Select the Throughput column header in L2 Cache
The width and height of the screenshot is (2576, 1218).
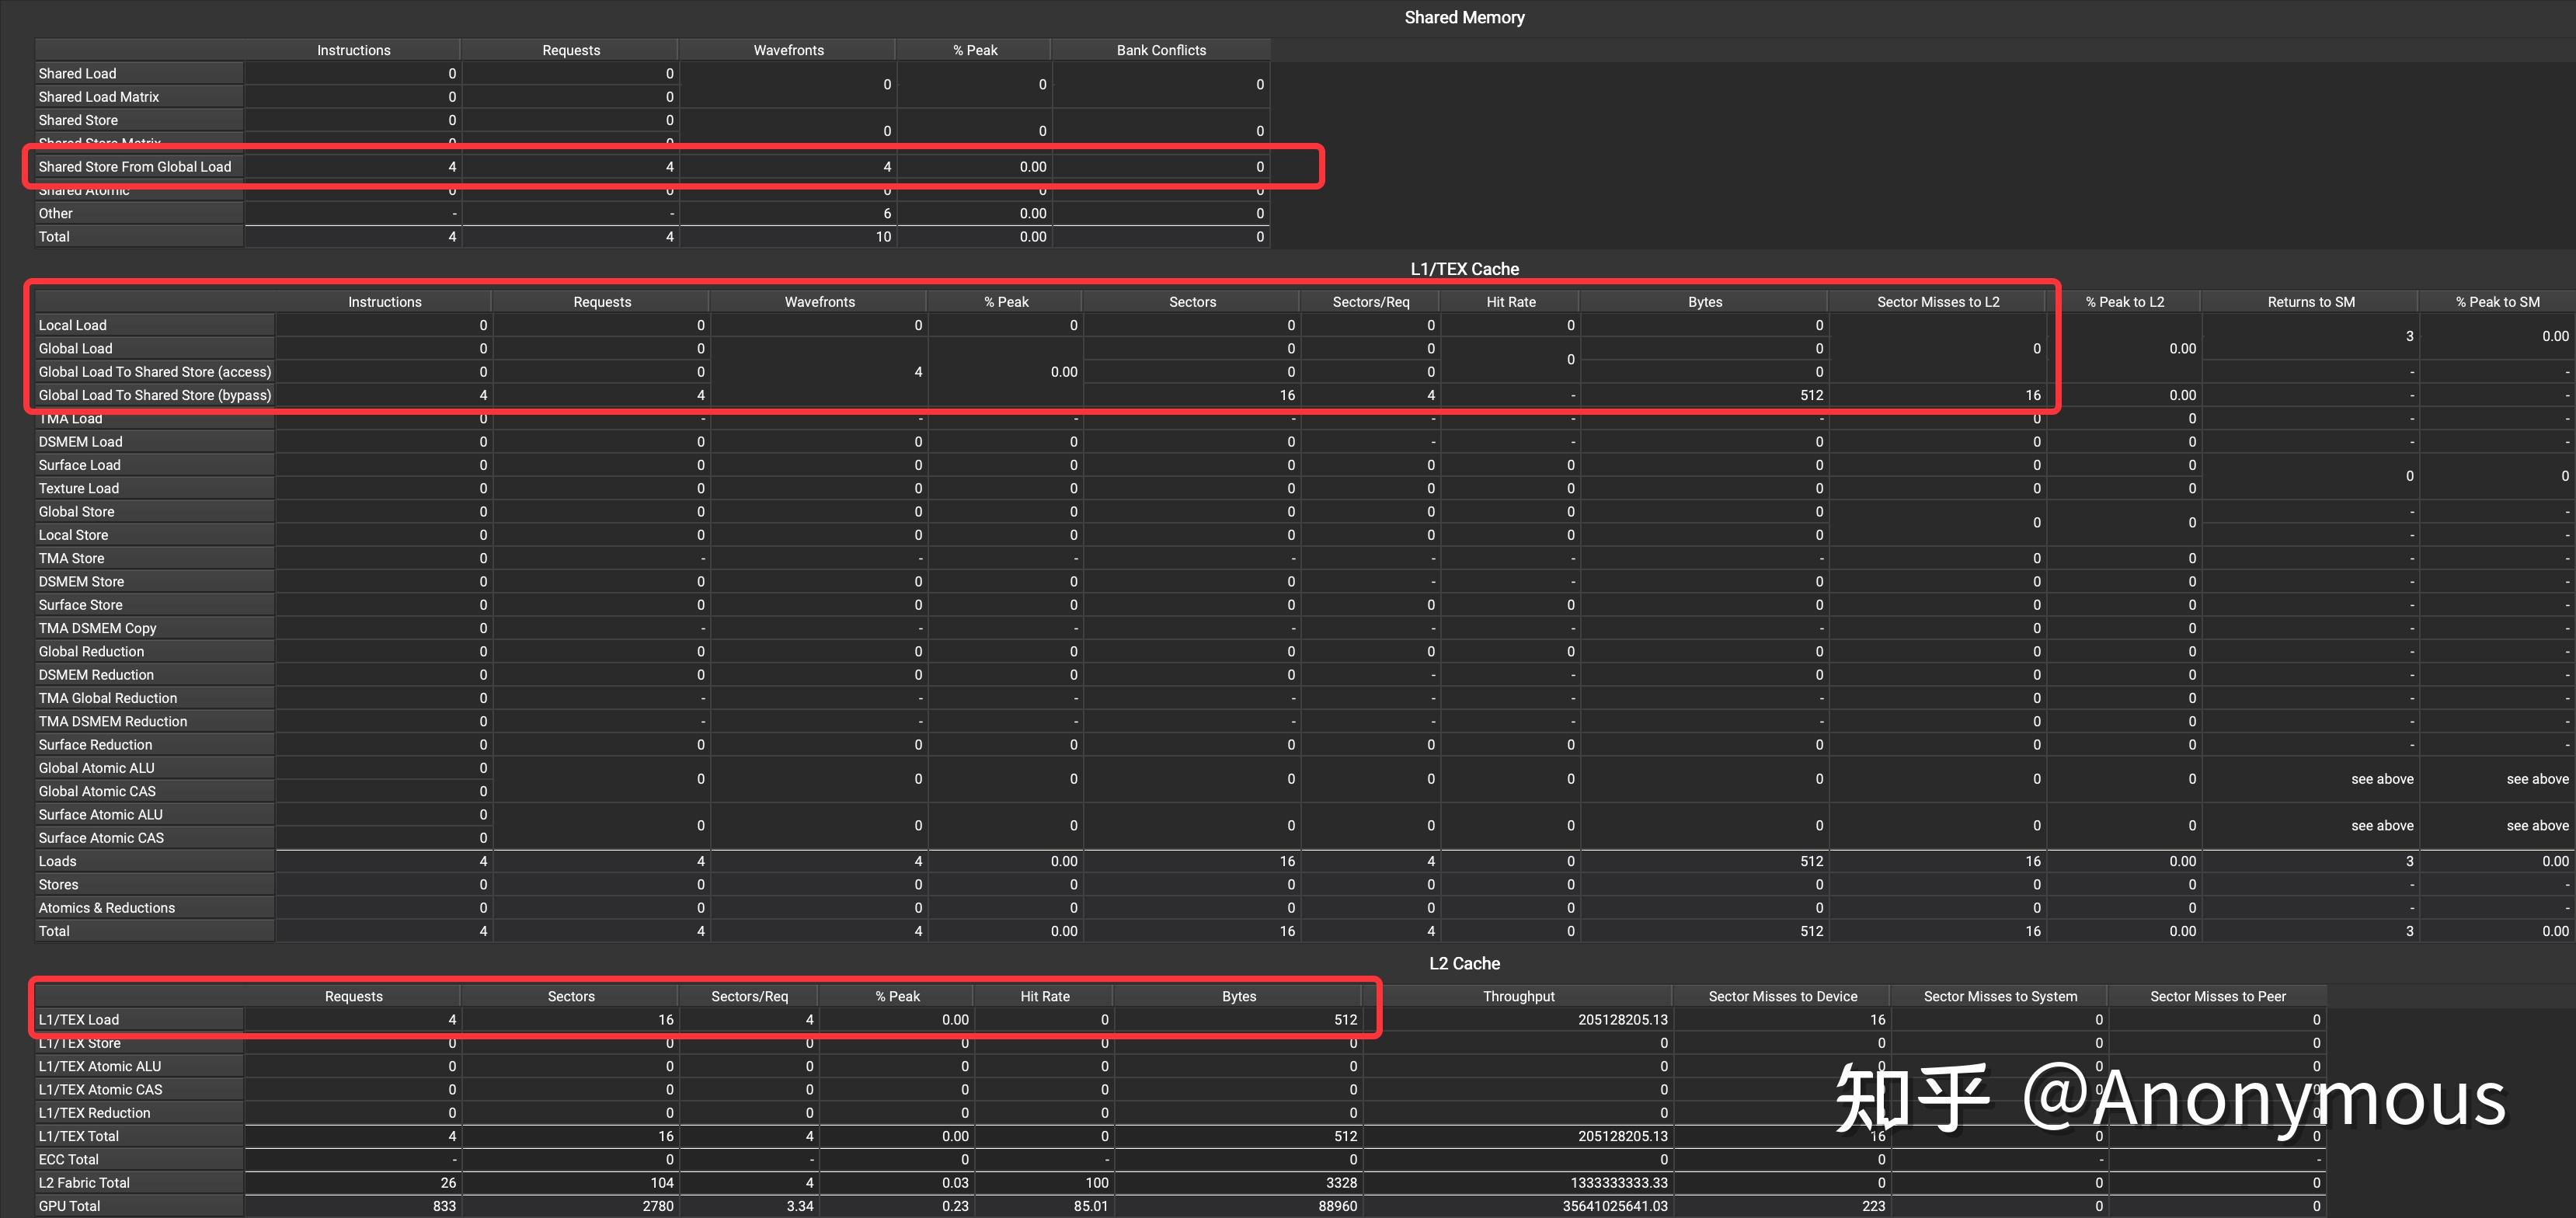1518,996
